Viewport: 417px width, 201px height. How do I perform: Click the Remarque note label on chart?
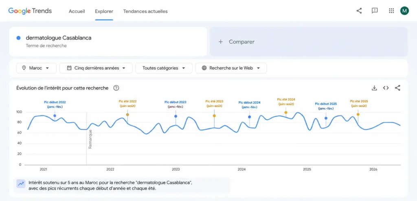click(x=90, y=139)
